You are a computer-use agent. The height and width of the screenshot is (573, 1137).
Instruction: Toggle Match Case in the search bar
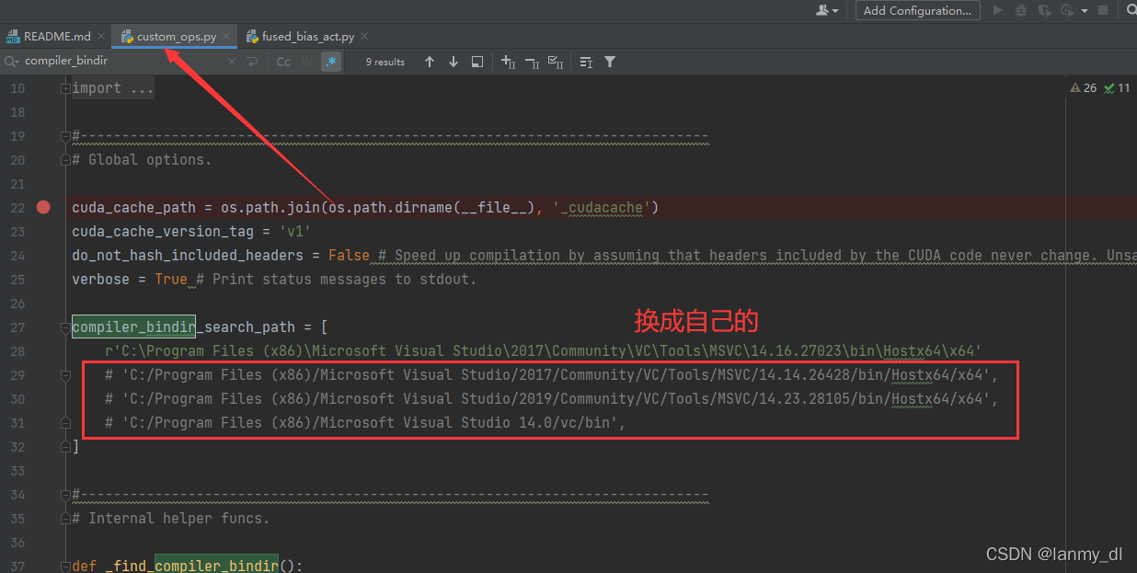point(283,62)
